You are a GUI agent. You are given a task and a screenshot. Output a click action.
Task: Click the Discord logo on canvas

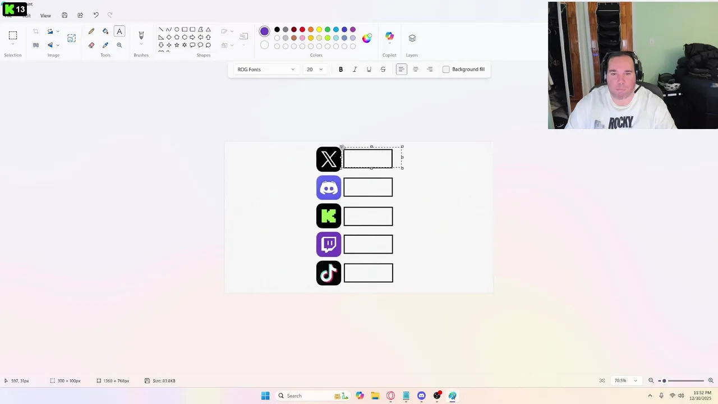[329, 187]
